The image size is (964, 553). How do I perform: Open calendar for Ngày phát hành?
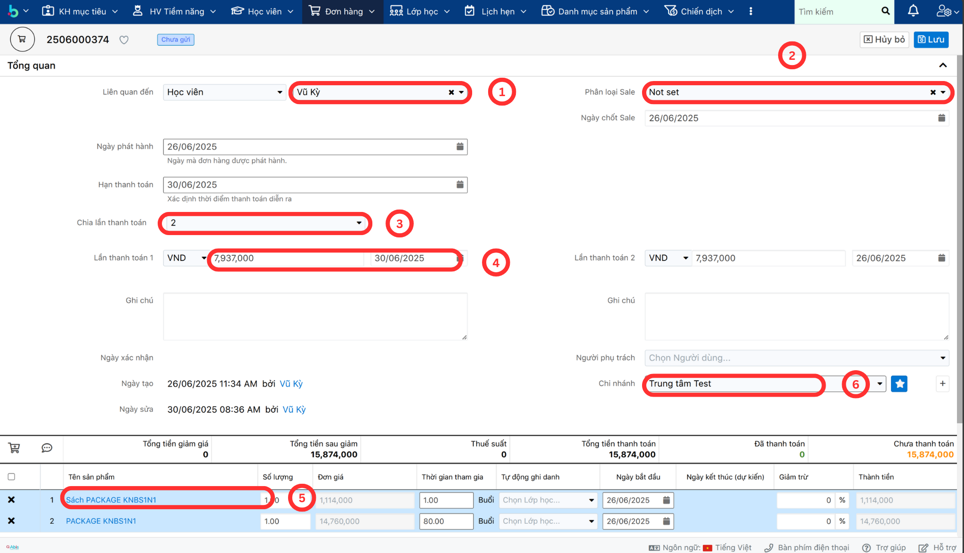click(x=459, y=146)
